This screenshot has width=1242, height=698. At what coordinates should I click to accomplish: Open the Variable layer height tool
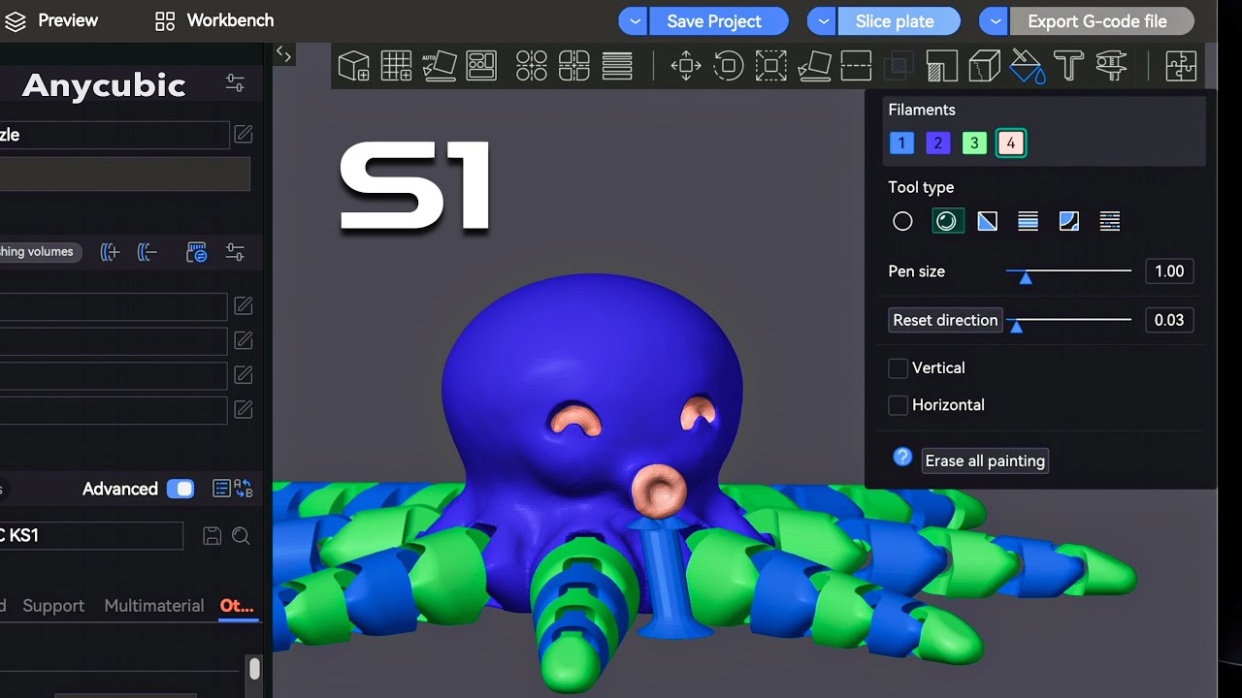tap(617, 66)
